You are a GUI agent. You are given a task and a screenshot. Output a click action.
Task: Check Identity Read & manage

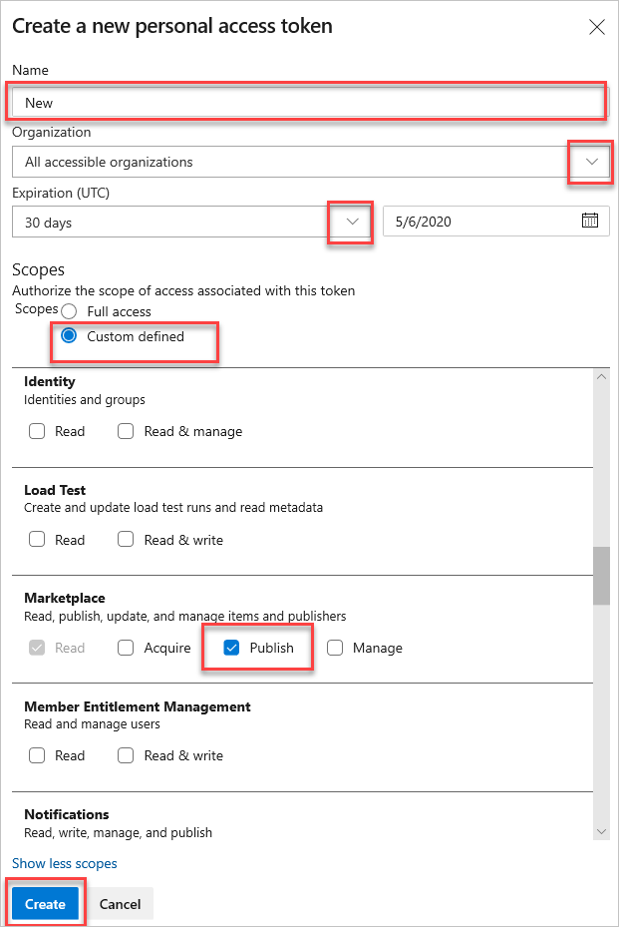126,431
